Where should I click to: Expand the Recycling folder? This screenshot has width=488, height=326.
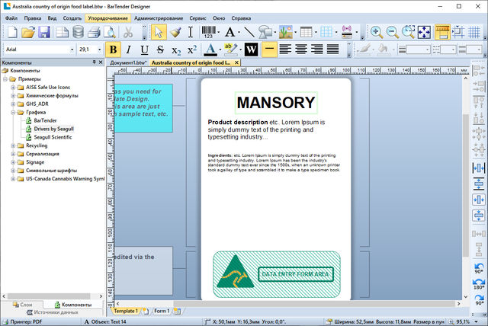pyautogui.click(x=13, y=145)
